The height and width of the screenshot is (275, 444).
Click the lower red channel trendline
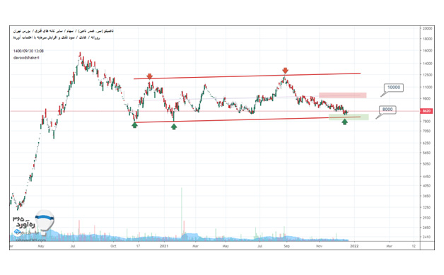point(248,119)
